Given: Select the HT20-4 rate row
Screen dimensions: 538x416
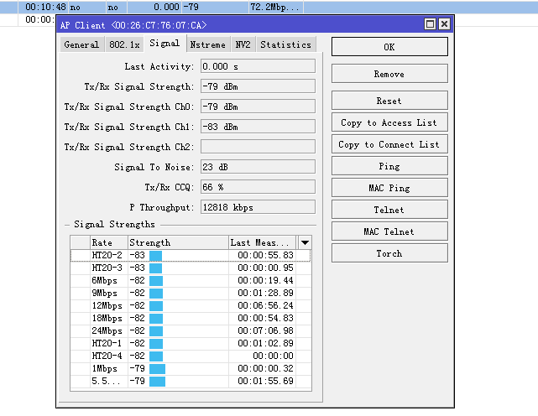Looking at the screenshot, I should point(191,356).
